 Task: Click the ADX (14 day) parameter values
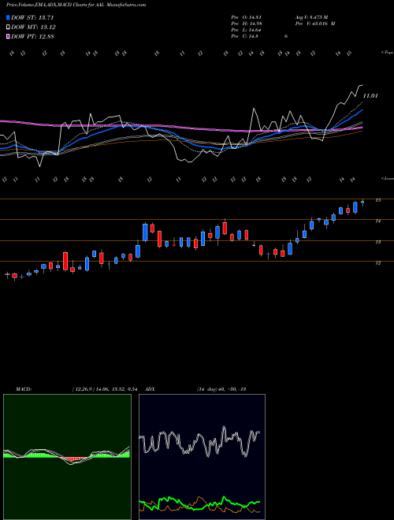coord(221,389)
